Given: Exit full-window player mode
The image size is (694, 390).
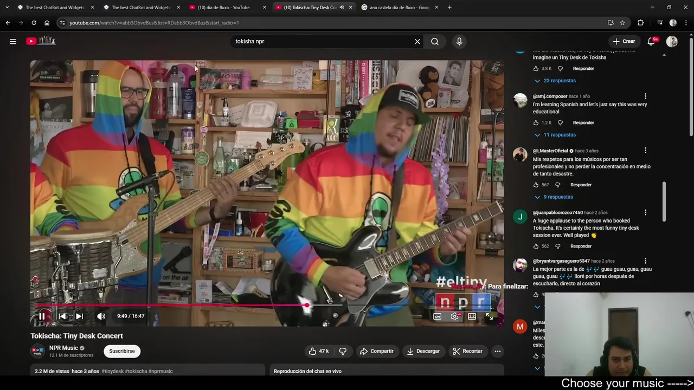Looking at the screenshot, I should [x=490, y=316].
